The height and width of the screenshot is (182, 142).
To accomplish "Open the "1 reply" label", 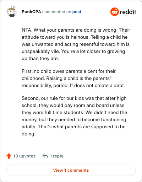I will [56, 156].
